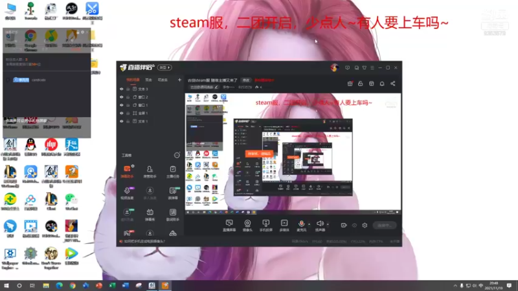Open the layout panel icon
518x291 pixels.
click(x=371, y=84)
